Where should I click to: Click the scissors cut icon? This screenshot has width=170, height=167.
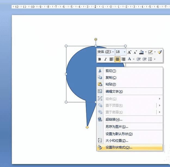[100, 71]
